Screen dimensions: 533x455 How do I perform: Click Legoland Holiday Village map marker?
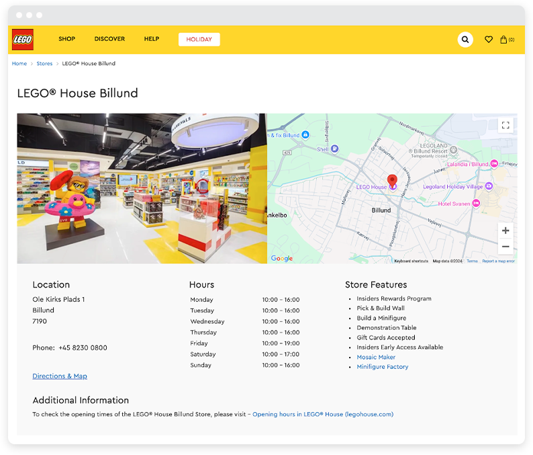489,185
